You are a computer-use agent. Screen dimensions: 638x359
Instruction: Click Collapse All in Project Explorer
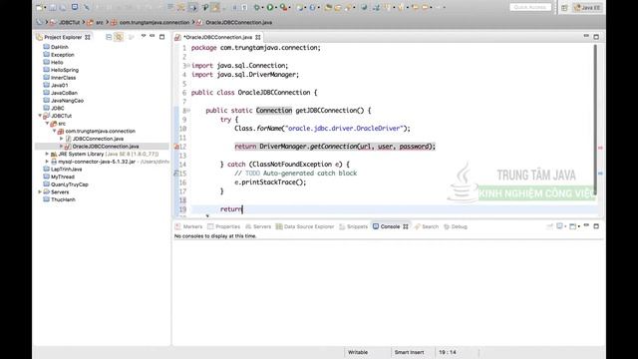pyautogui.click(x=109, y=37)
